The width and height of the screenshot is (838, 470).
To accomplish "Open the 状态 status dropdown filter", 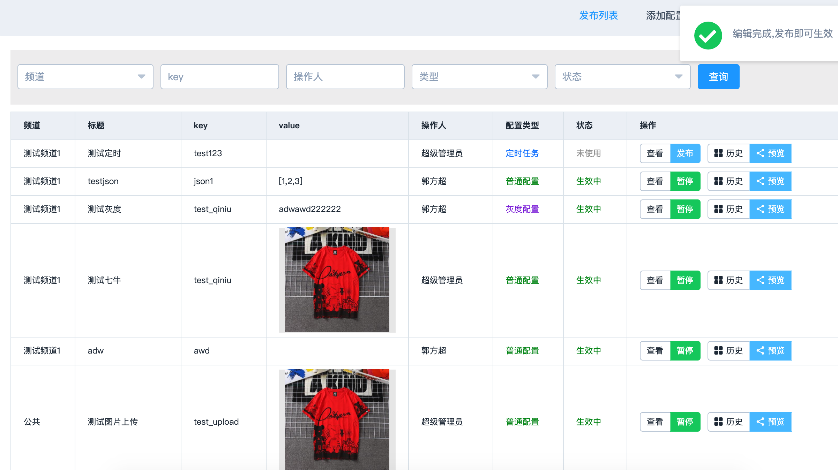I will pos(622,76).
